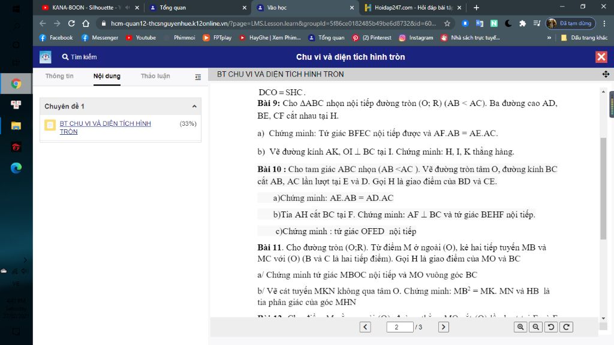Viewport: 614px width, 345px height.
Task: Open File Explorer from the taskbar
Action: 16,126
